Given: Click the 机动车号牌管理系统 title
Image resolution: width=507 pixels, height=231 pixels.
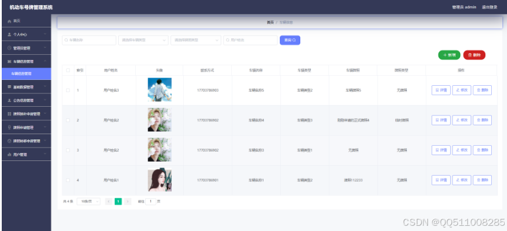Looking at the screenshot, I should tap(31, 7).
